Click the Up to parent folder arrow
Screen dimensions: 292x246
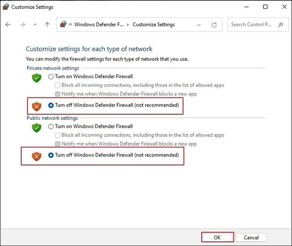(47, 25)
